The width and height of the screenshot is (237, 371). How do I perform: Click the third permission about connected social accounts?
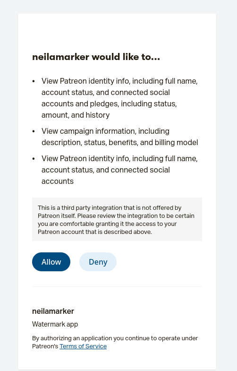click(x=119, y=170)
